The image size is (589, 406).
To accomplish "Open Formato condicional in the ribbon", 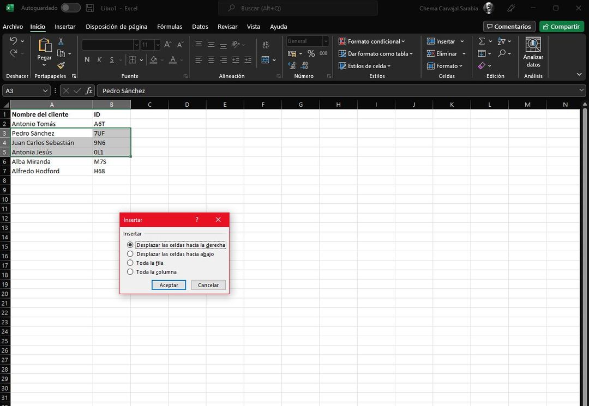I will point(372,41).
